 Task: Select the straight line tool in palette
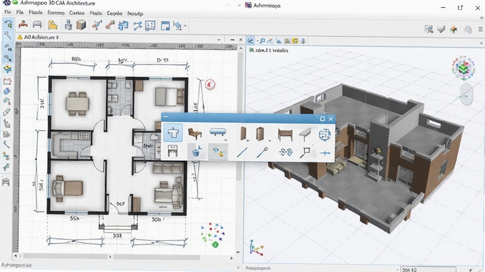[x=242, y=152]
